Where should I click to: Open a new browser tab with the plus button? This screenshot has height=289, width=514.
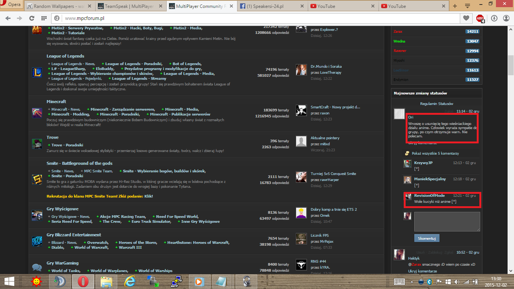[x=455, y=6]
